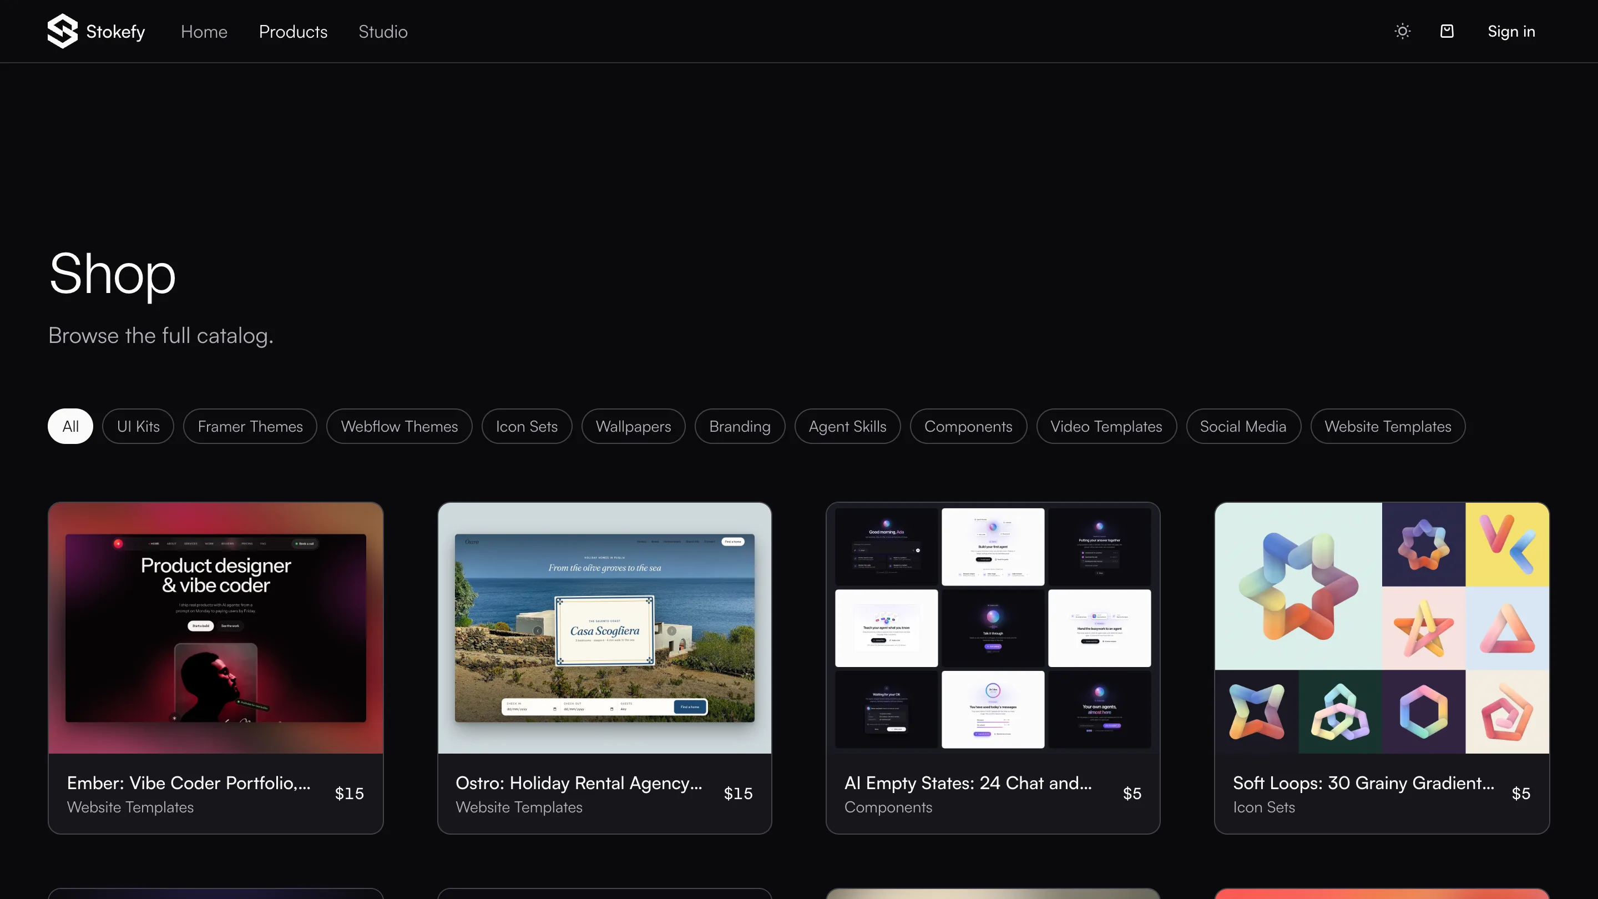Image resolution: width=1598 pixels, height=899 pixels.
Task: Click Website Templates label under Ostro card
Action: (x=519, y=807)
